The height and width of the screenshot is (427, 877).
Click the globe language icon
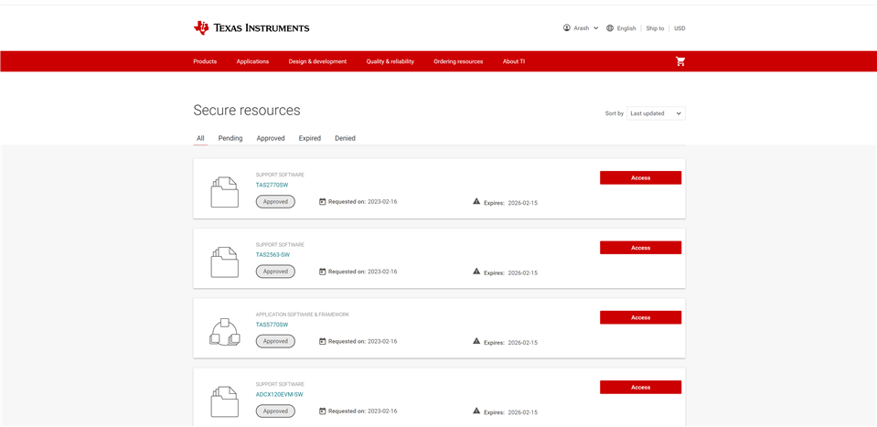click(610, 28)
